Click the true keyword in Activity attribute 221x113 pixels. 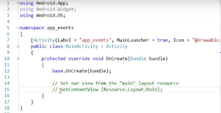pyautogui.click(x=163, y=40)
